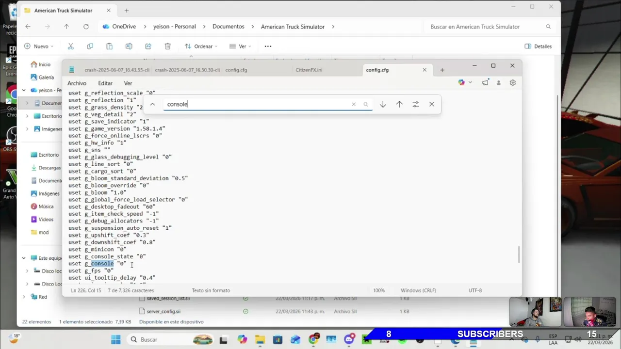Jump to next search match arrow
The image size is (621, 349).
pyautogui.click(x=383, y=104)
